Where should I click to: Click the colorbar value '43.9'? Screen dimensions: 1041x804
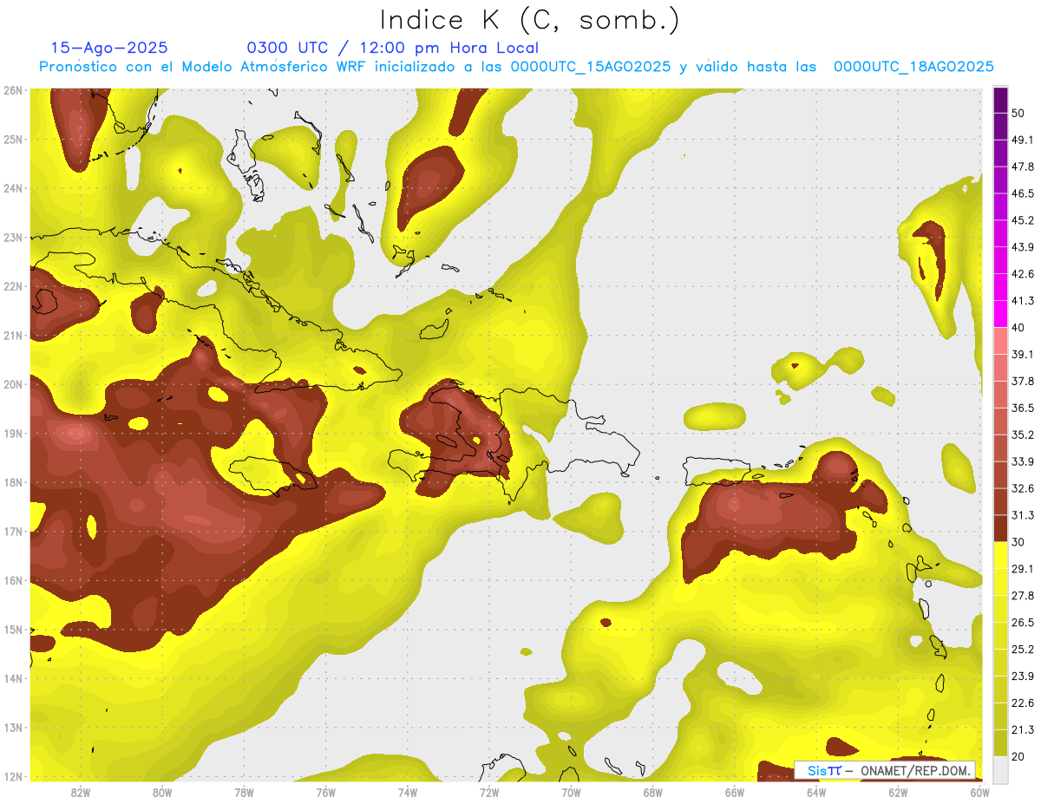coord(1023,247)
